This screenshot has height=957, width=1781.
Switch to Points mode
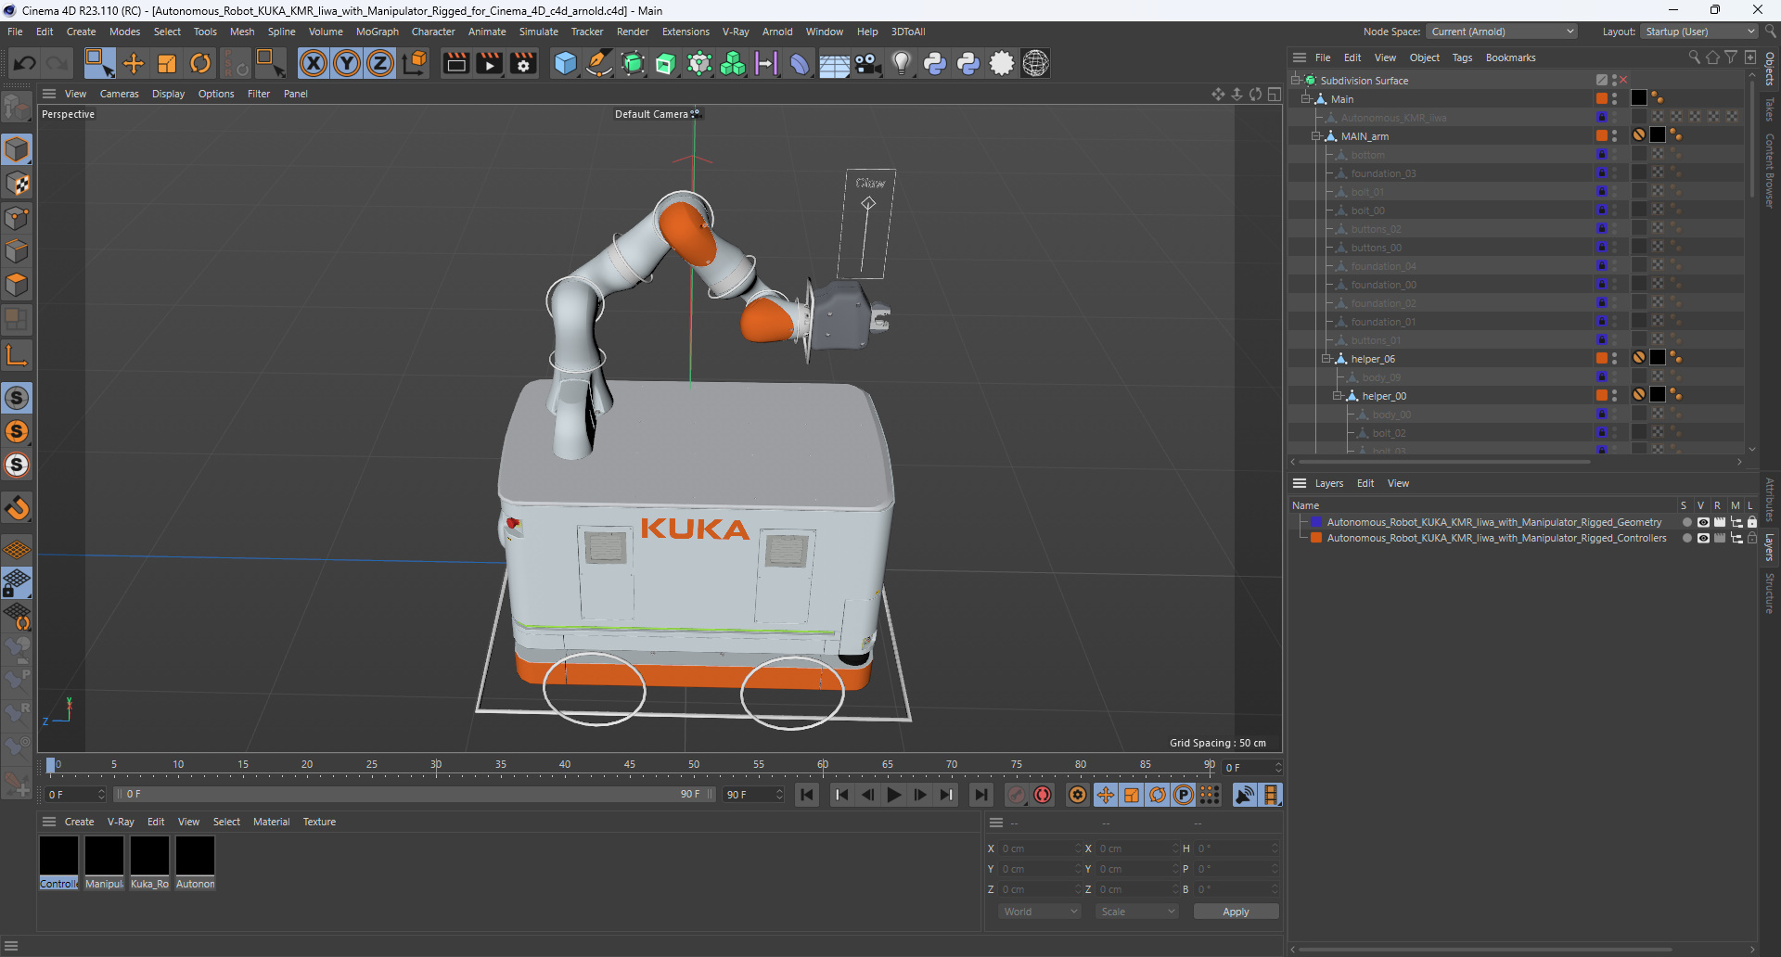coord(17,218)
